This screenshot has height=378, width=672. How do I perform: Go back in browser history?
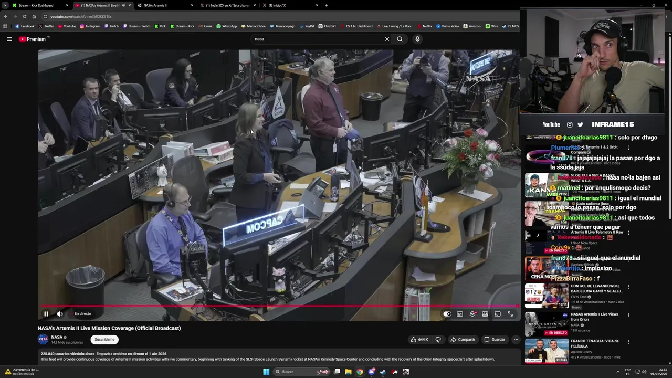(6, 16)
